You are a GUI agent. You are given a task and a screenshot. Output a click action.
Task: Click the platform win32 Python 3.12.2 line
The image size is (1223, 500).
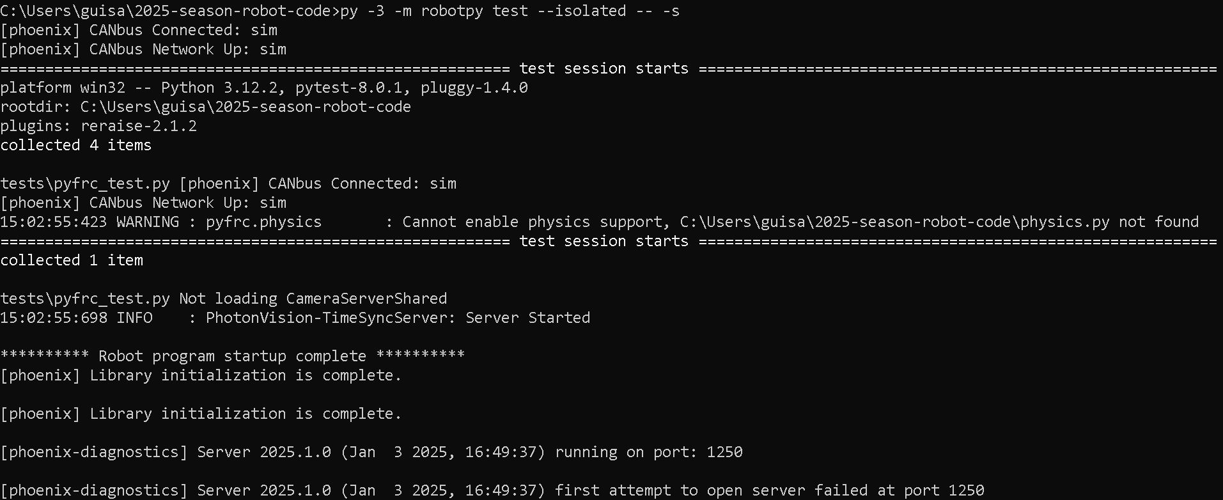click(264, 88)
